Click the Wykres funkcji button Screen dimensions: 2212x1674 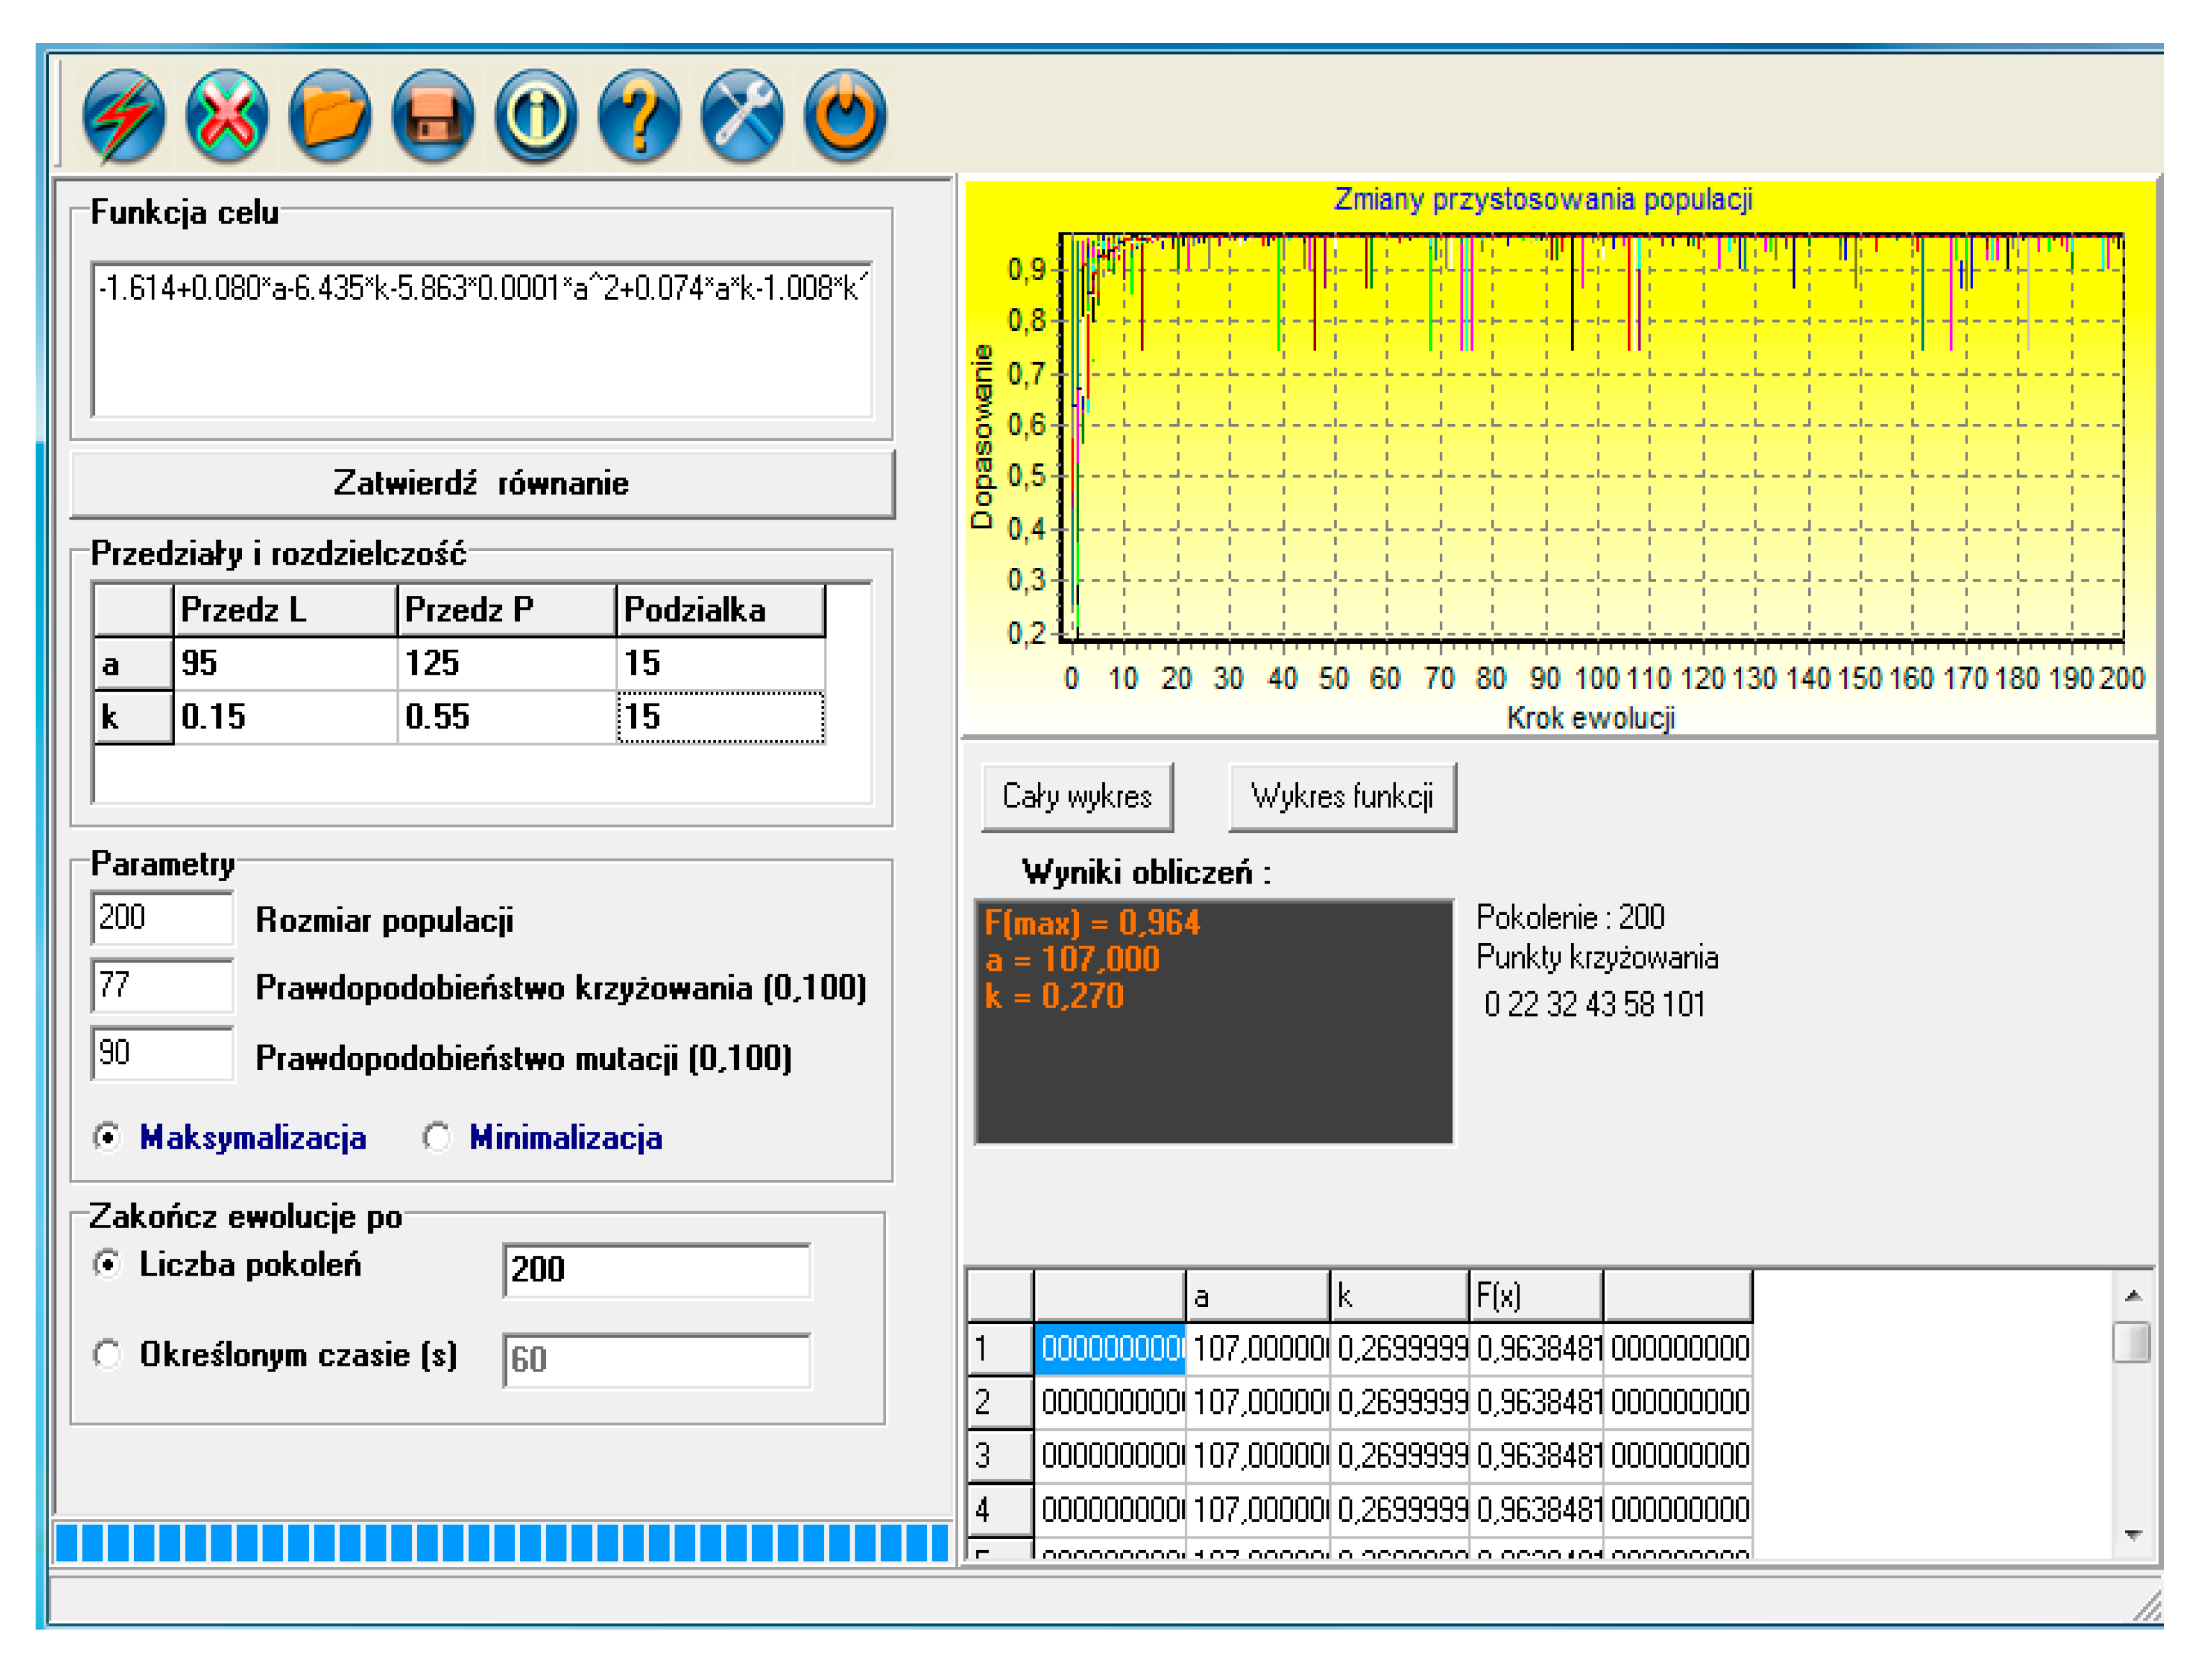(1342, 797)
